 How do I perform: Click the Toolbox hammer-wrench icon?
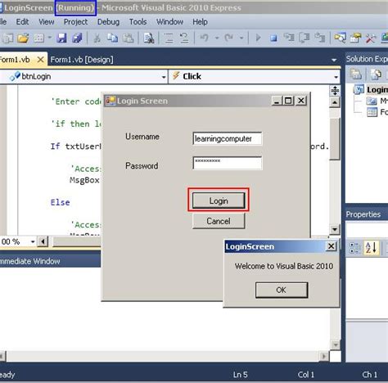[x=371, y=38]
